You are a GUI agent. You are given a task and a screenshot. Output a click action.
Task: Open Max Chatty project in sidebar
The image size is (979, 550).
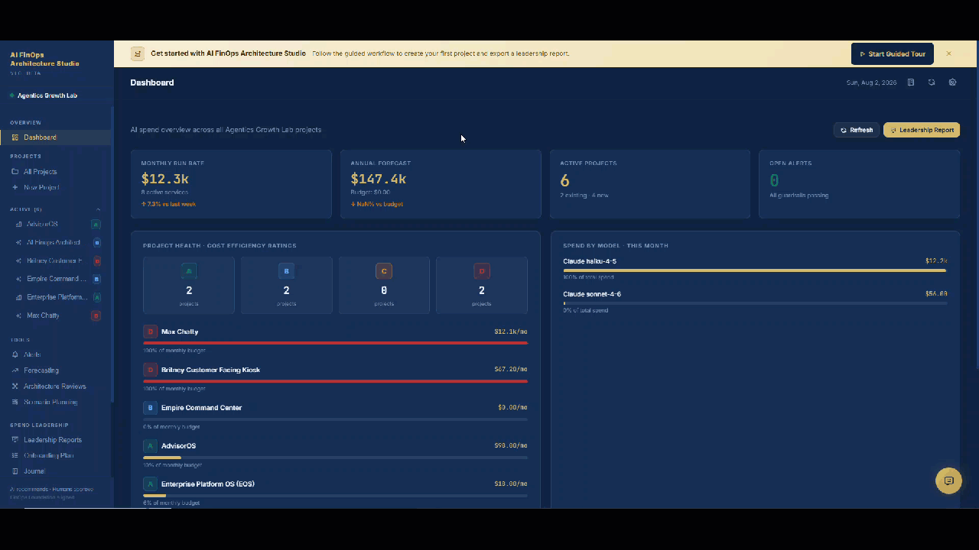point(56,315)
